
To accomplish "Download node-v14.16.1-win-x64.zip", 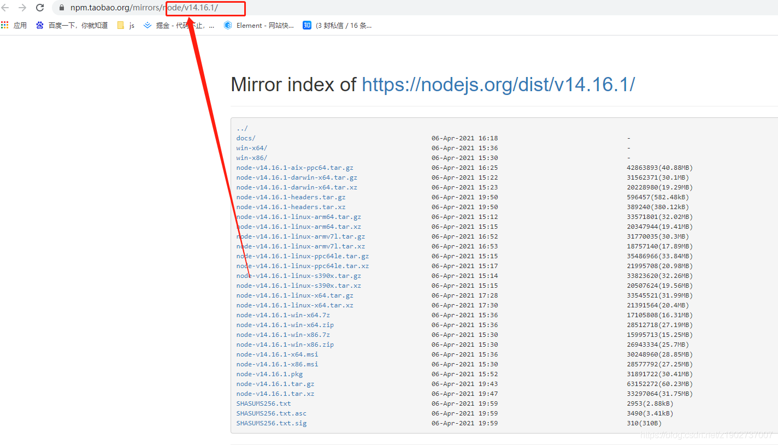I will click(285, 325).
